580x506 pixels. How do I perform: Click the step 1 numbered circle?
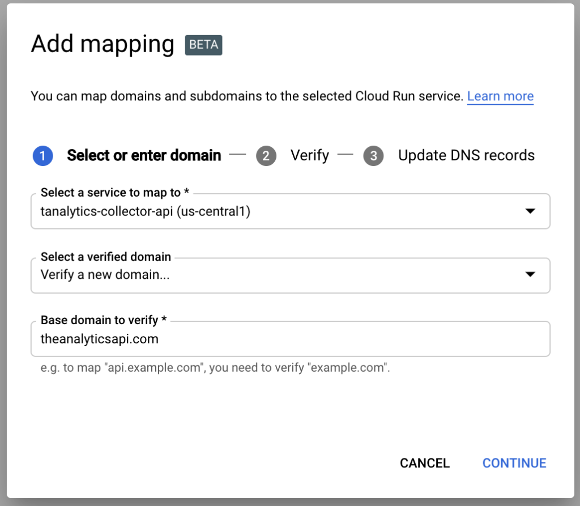pyautogui.click(x=43, y=156)
